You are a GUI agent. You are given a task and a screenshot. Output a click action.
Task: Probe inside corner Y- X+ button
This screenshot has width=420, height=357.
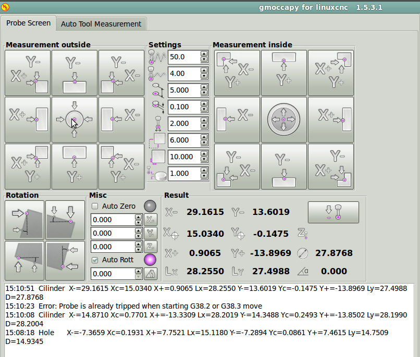click(x=331, y=167)
